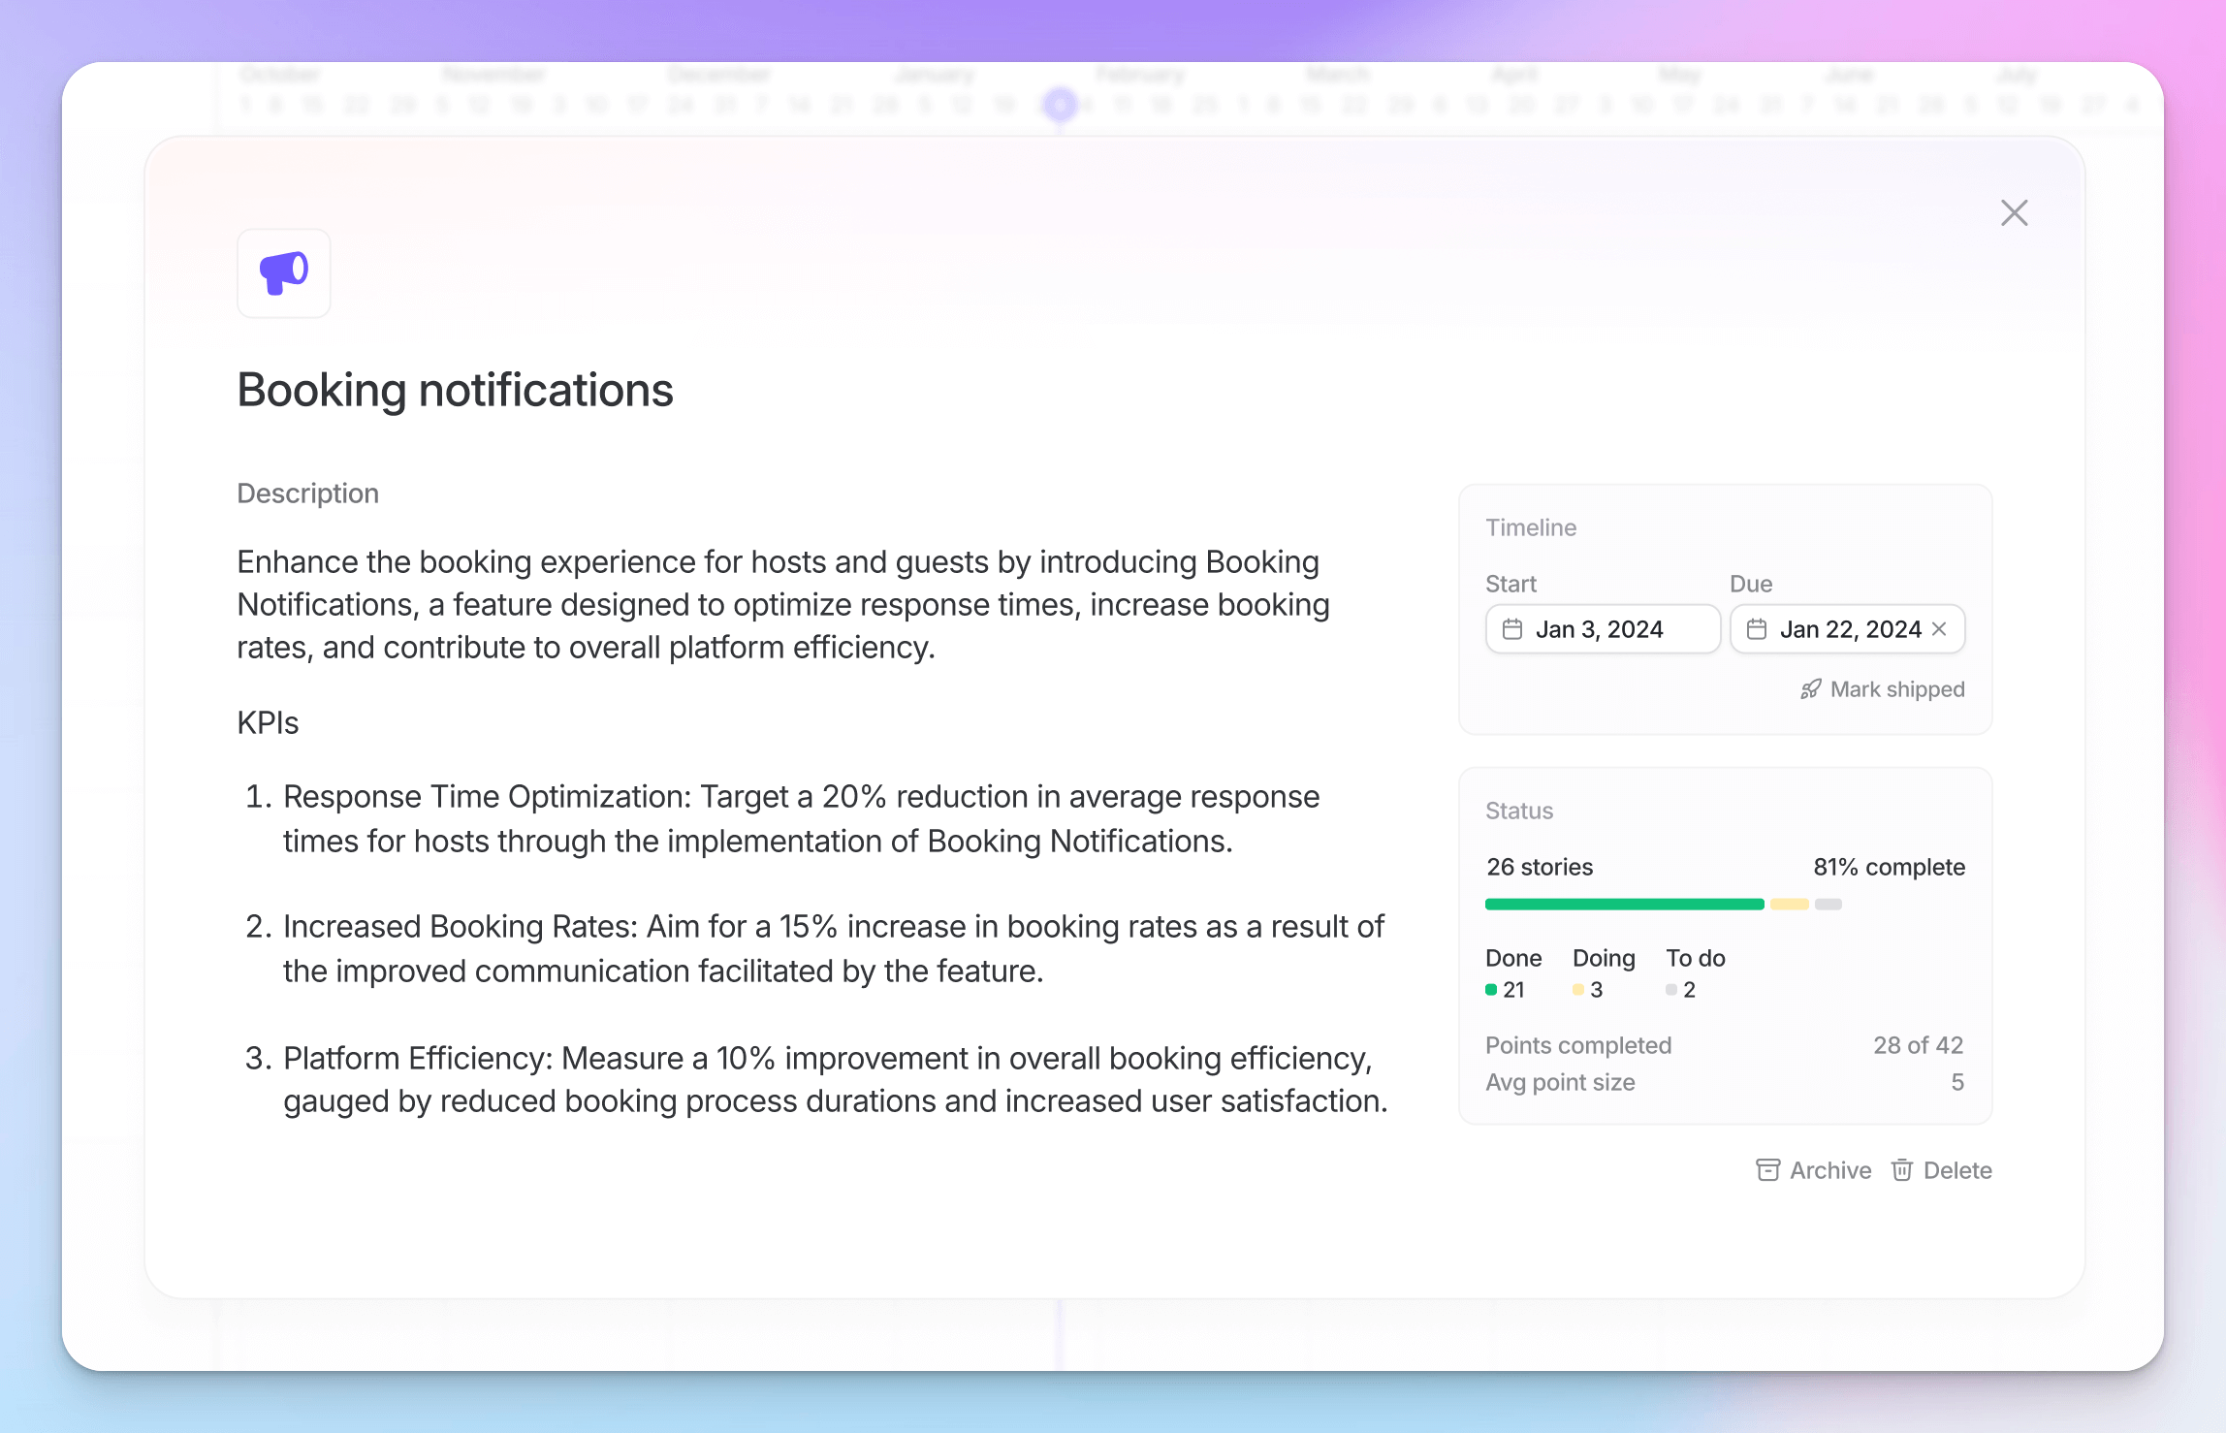The height and width of the screenshot is (1433, 2226).
Task: Close the Booking notifications dialog
Action: click(x=2014, y=213)
